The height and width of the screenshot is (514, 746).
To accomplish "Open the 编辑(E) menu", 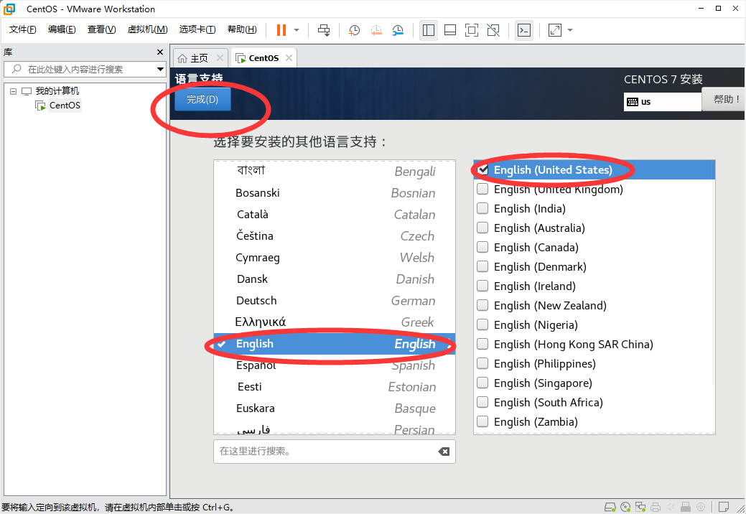I will click(x=62, y=29).
